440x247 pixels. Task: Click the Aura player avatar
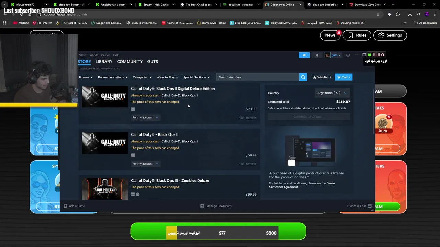383,123
